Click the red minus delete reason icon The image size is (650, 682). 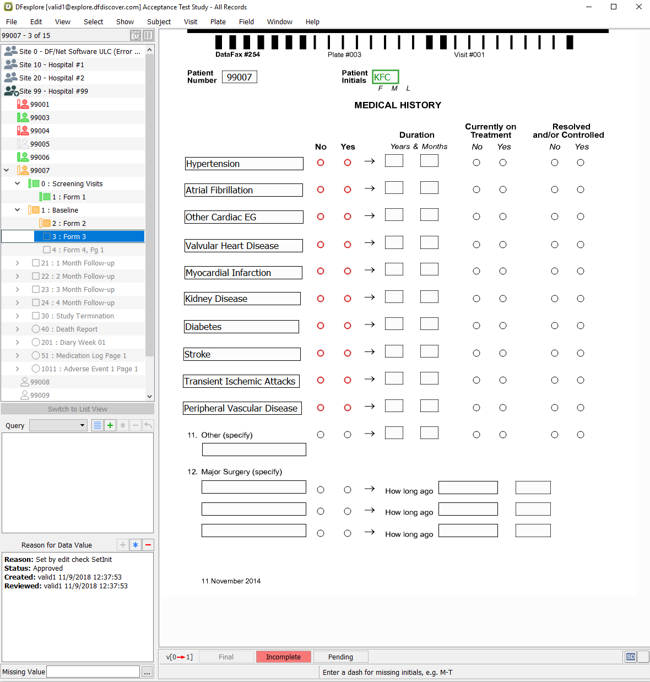(x=148, y=545)
